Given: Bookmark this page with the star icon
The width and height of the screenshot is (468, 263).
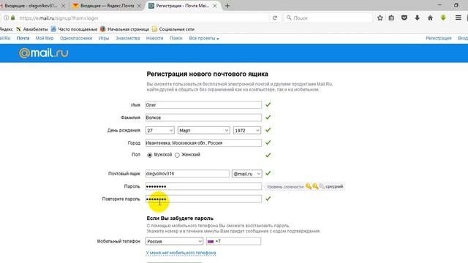Looking at the screenshot, I should (x=380, y=18).
